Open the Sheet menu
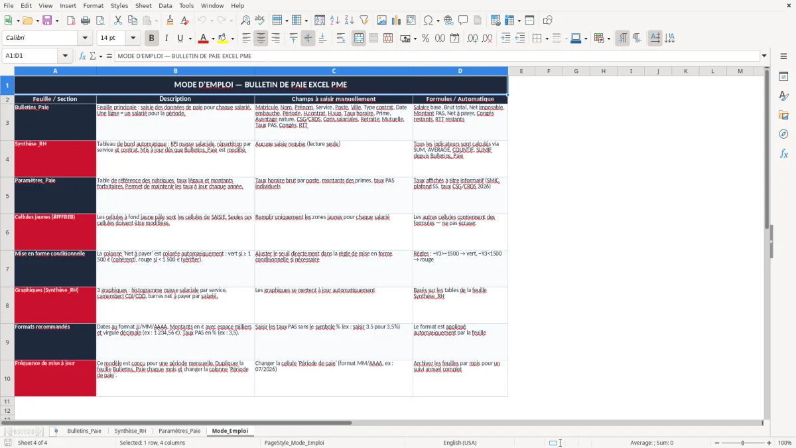Viewport: 796px width, 448px height. tap(143, 5)
